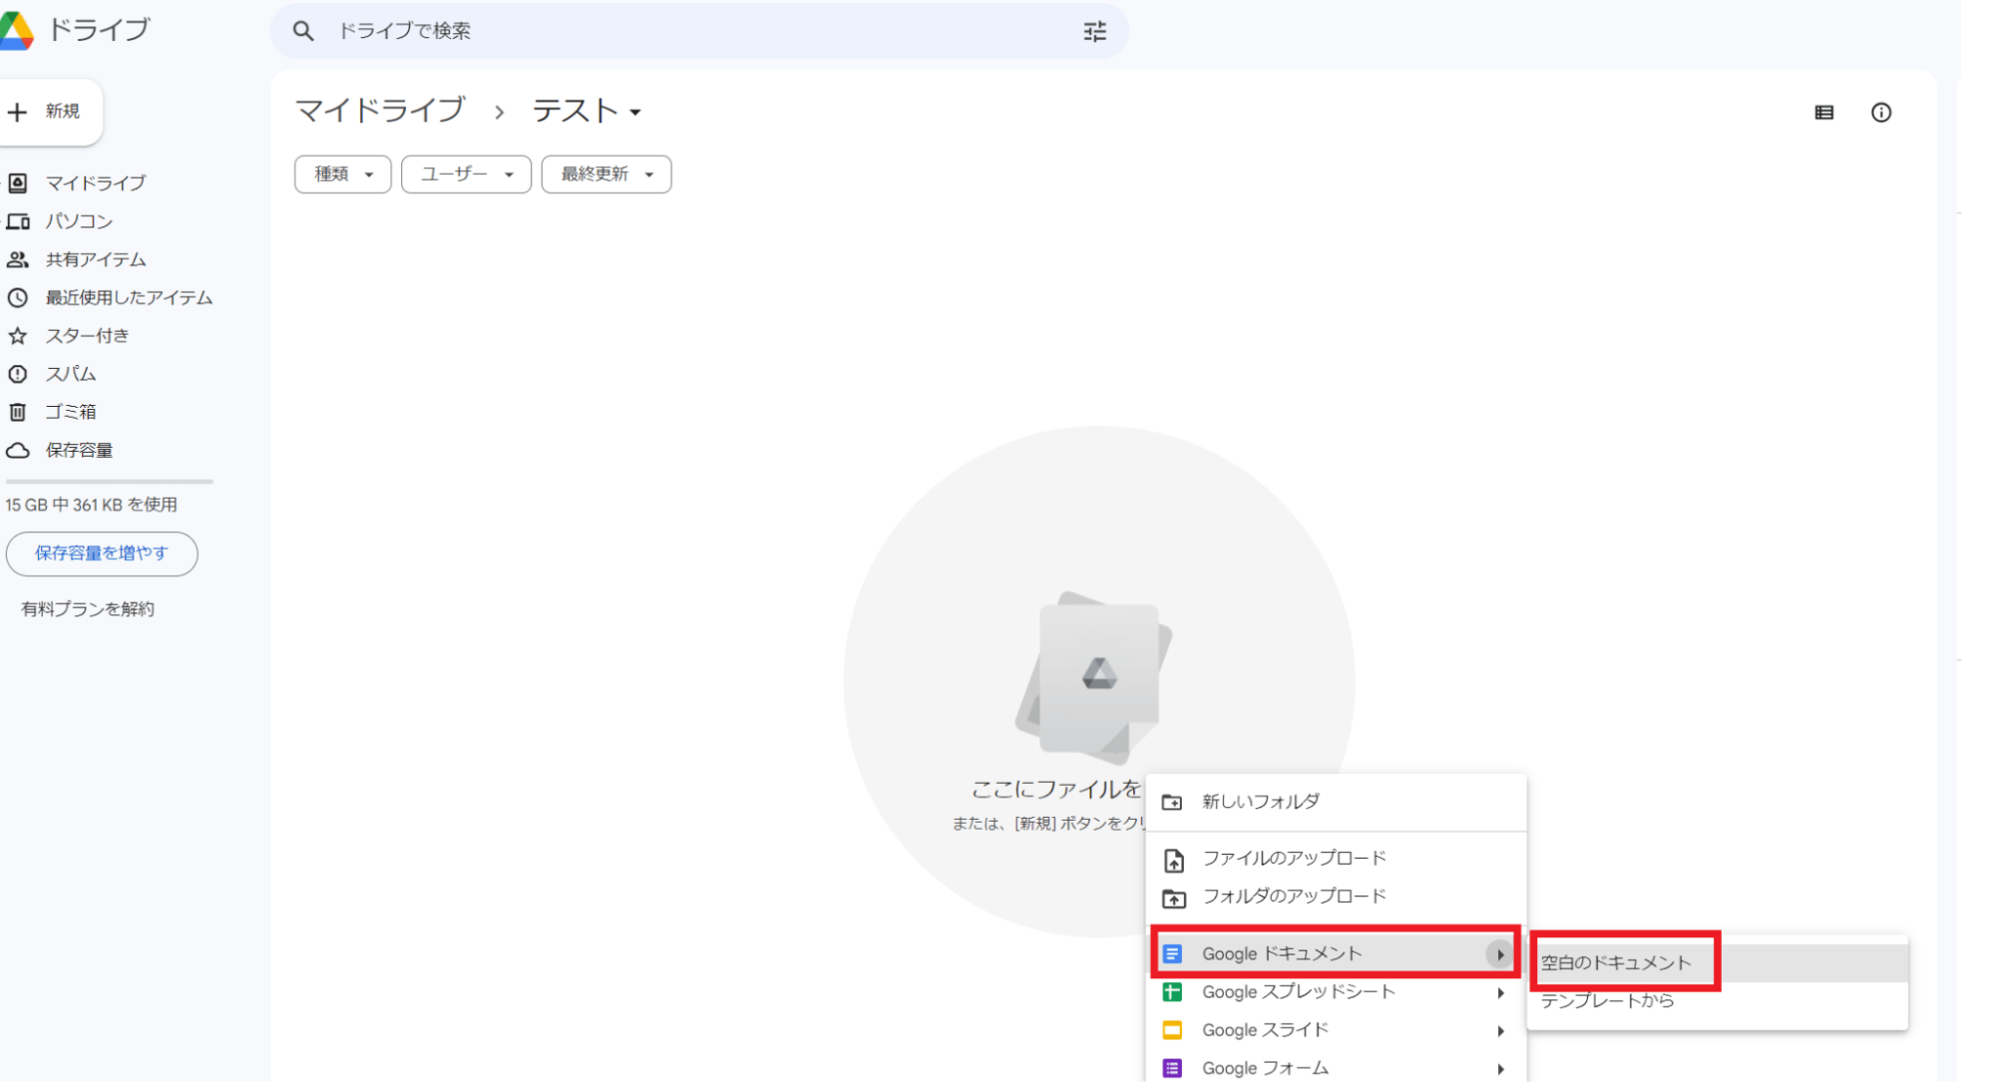
Task: Open the 最終更新 filter dropdown
Action: pos(605,175)
